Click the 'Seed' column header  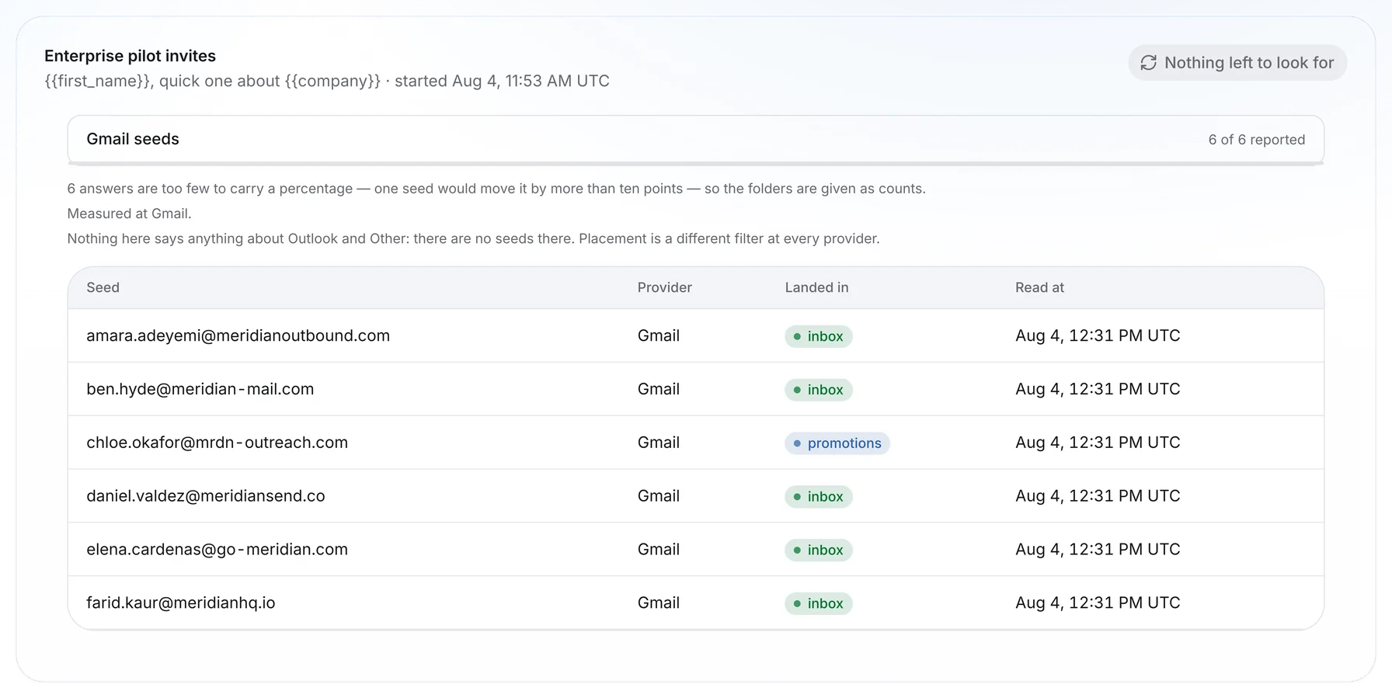click(103, 287)
